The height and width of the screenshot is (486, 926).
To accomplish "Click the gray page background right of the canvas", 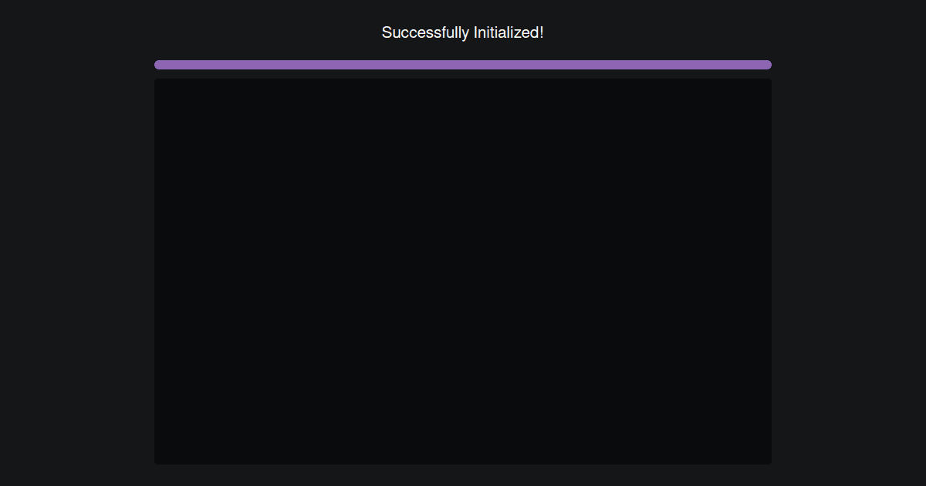I will tap(849, 272).
